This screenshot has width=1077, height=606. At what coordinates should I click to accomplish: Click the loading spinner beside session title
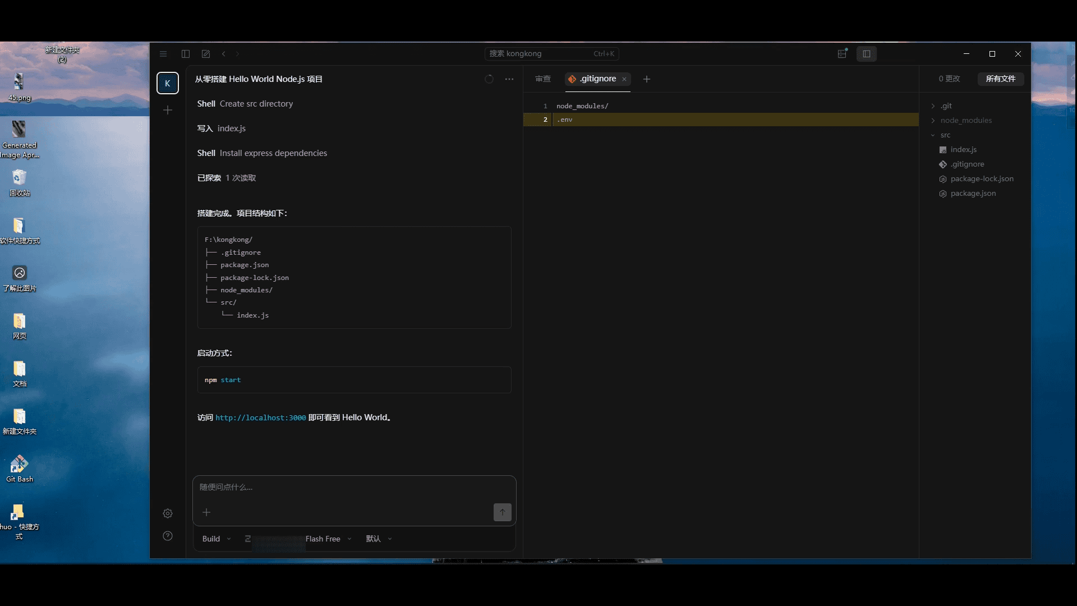click(x=489, y=79)
